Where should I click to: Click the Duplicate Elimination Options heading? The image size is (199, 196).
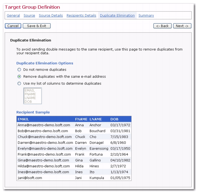(45, 63)
